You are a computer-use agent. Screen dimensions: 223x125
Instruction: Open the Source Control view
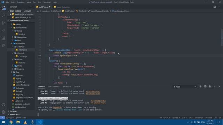(3, 23)
